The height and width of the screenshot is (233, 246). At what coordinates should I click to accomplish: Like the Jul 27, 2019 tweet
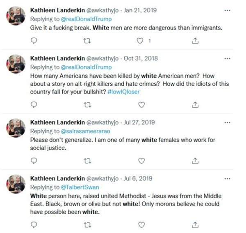pos(141,161)
